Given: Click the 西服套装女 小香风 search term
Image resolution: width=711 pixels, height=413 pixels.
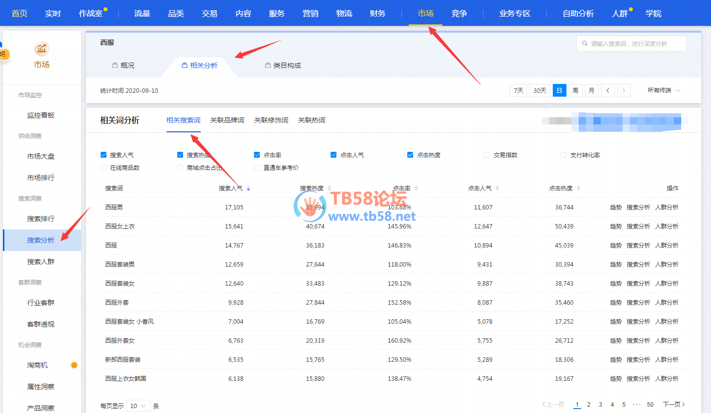Looking at the screenshot, I should coord(129,322).
